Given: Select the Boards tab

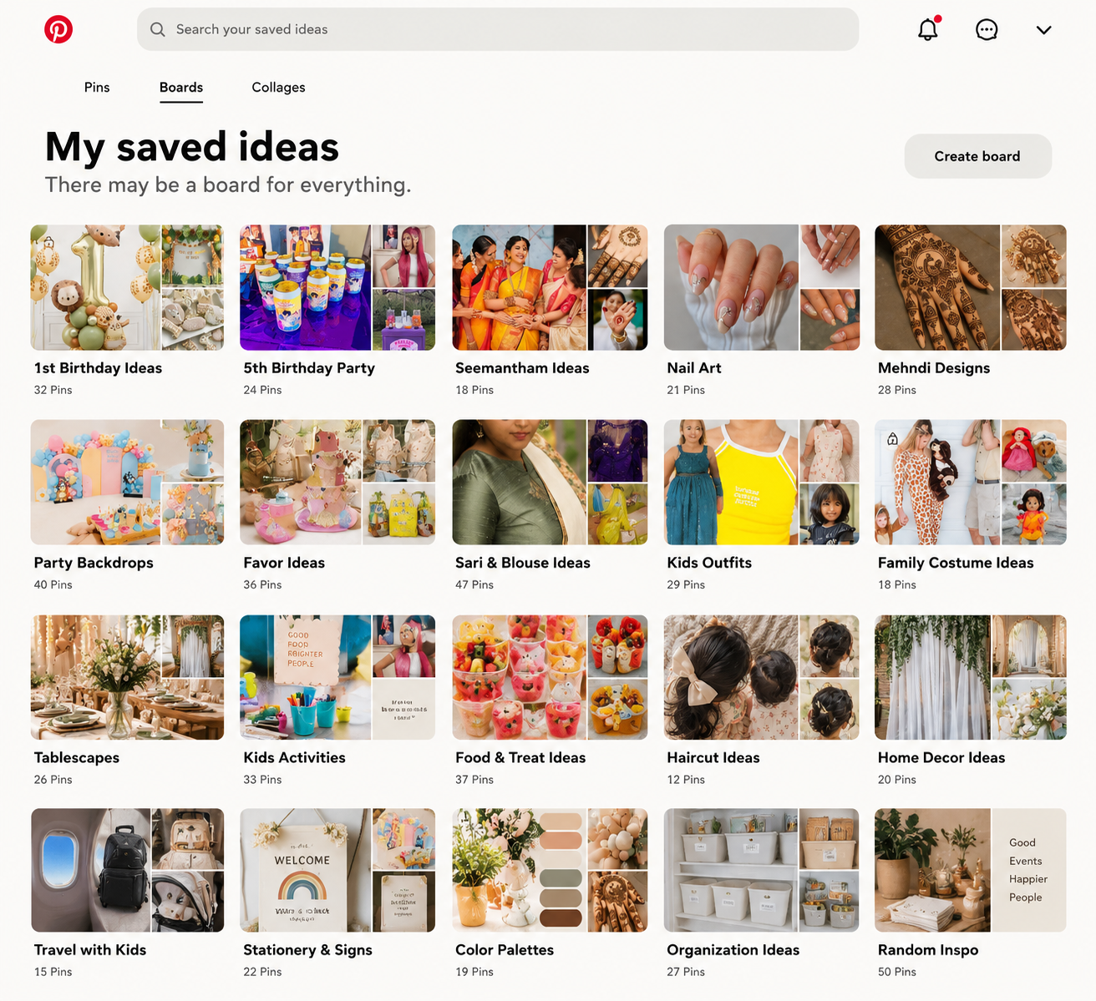Looking at the screenshot, I should coord(181,88).
